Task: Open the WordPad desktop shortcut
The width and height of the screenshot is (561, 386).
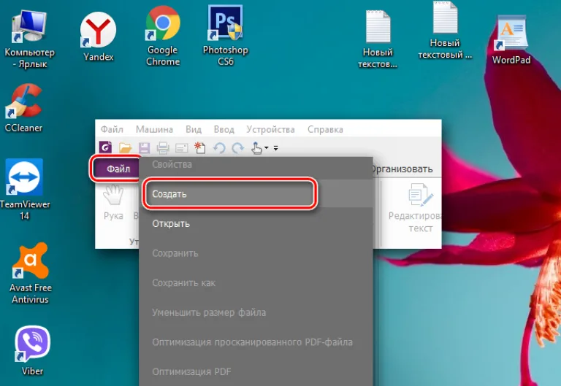Action: coord(511,39)
